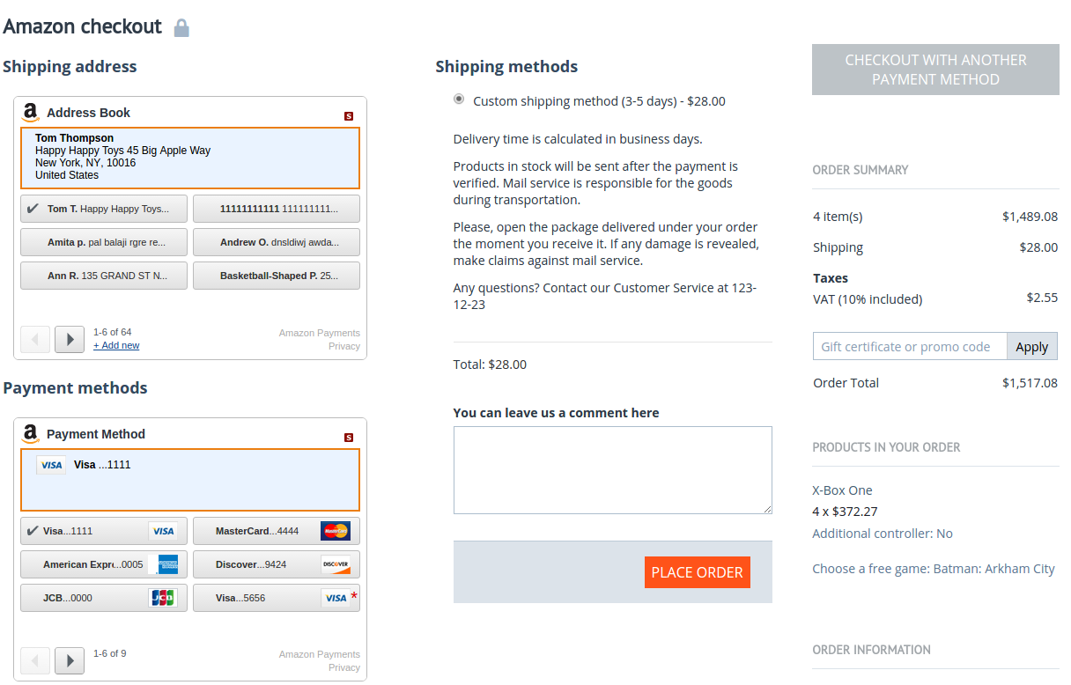1071x685 pixels.
Task: Choose Visa...5656 payment method
Action: click(277, 598)
